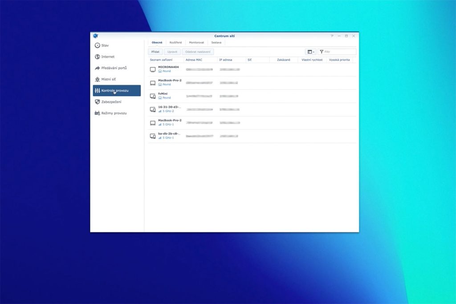Maximize the Centrum sítí window
The width and height of the screenshot is (456, 304).
point(346,36)
